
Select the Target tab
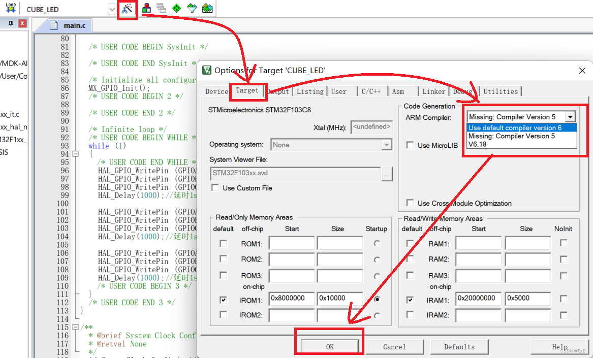(247, 91)
